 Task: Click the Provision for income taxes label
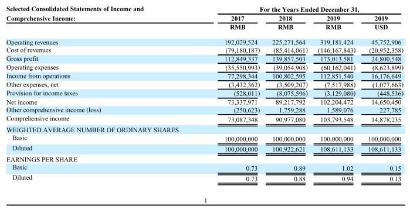[42, 94]
